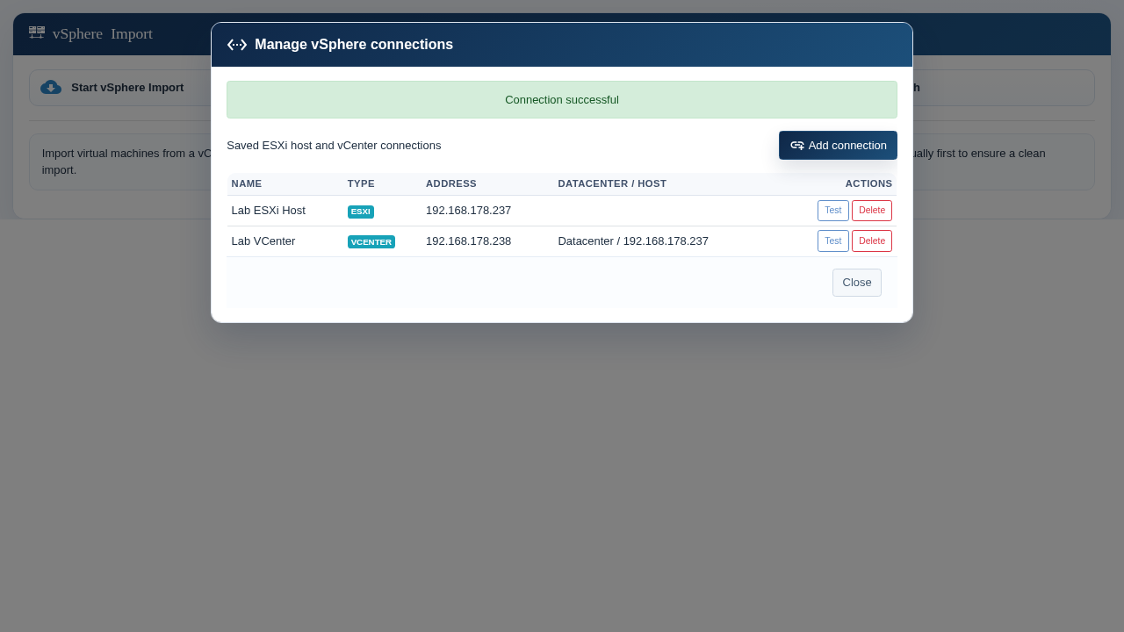Click the ESXI type badge
This screenshot has height=632, width=1124.
pyautogui.click(x=361, y=212)
